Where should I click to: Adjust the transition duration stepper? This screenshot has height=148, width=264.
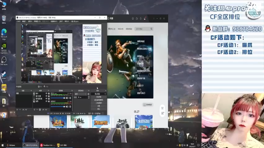(x=89, y=97)
